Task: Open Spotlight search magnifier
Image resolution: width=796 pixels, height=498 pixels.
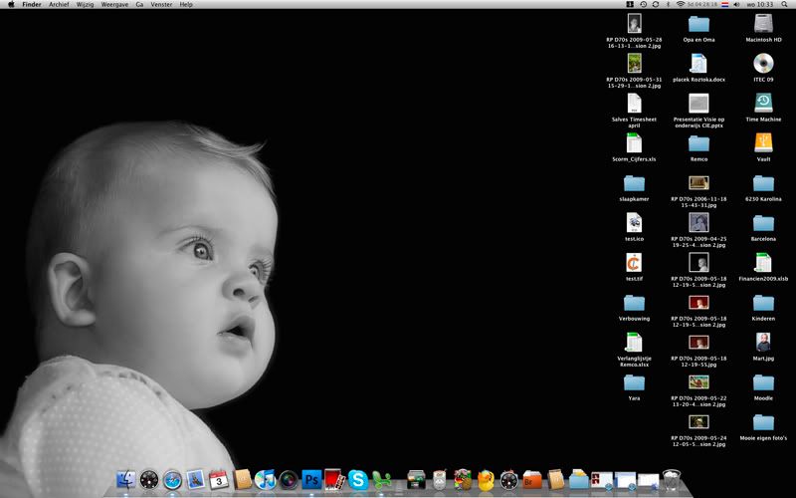Action: pos(784,4)
